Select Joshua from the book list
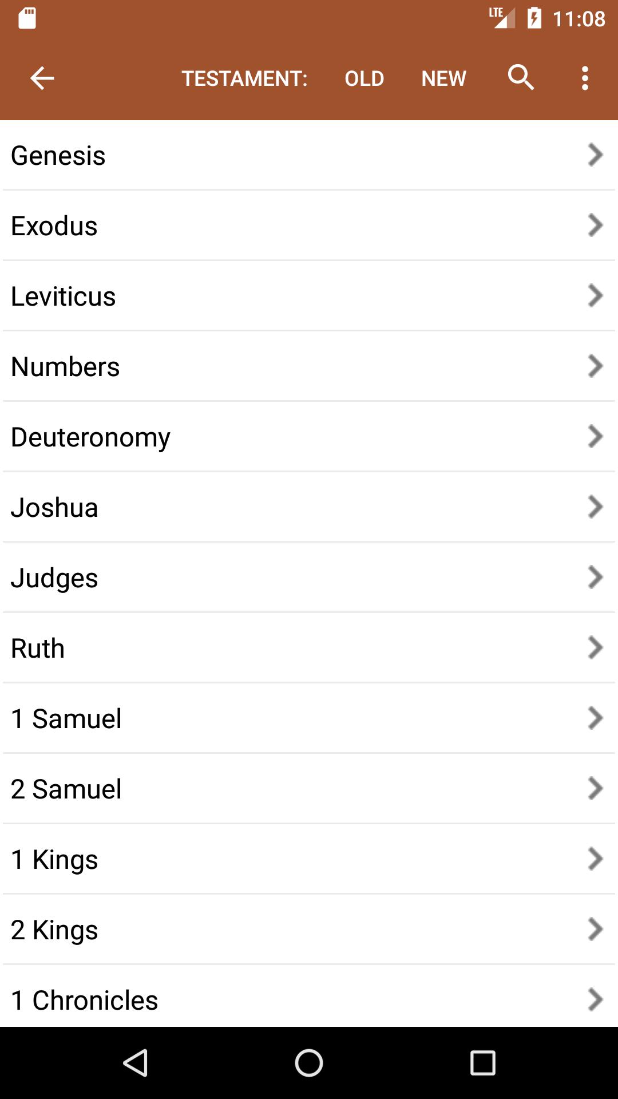 coord(309,507)
